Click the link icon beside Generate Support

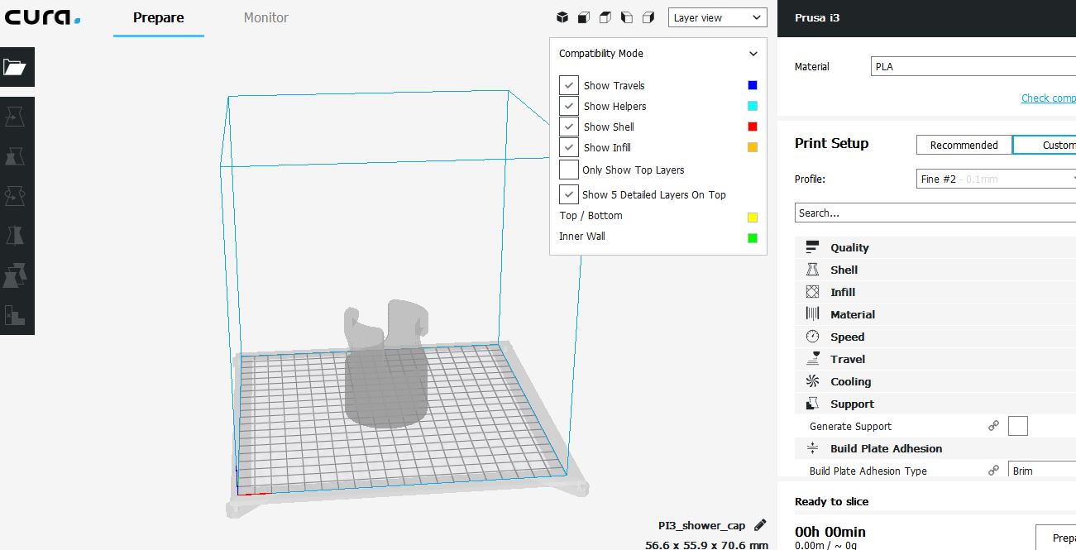pyautogui.click(x=993, y=426)
